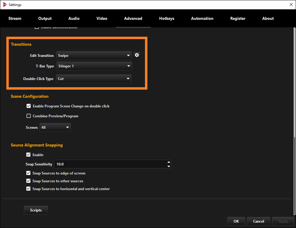Go to the Stream tab
This screenshot has width=296, height=228.
coord(15,19)
